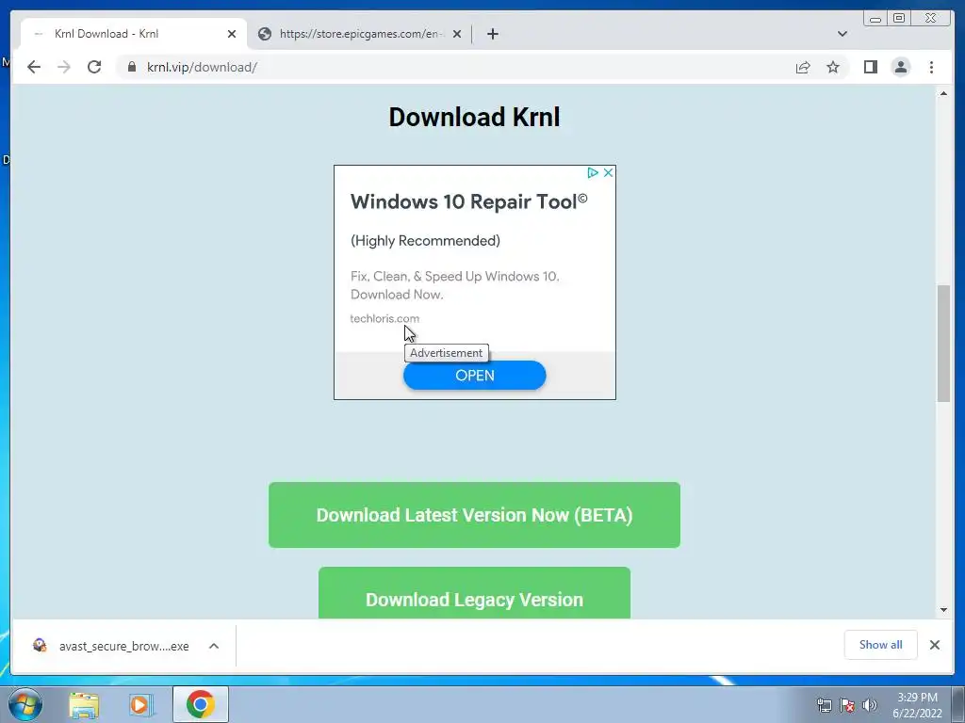Click the Show desktop button on taskbar
This screenshot has width=965, height=723.
click(x=958, y=704)
